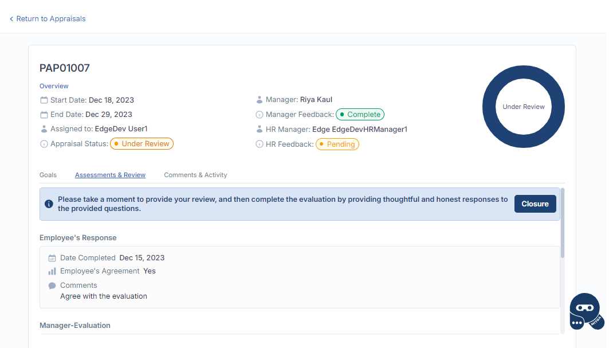Switch to the Goals tab
This screenshot has width=609, height=348.
point(48,175)
